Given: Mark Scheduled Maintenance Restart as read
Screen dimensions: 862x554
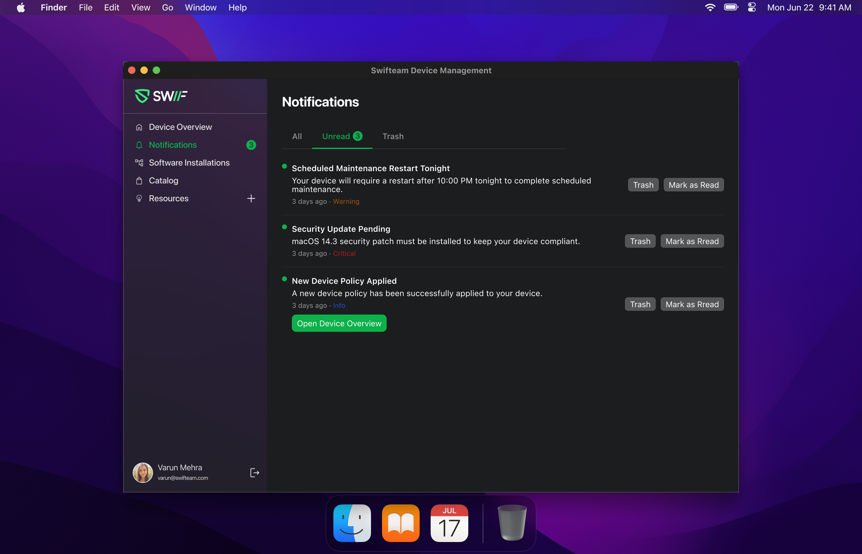Looking at the screenshot, I should tap(694, 185).
